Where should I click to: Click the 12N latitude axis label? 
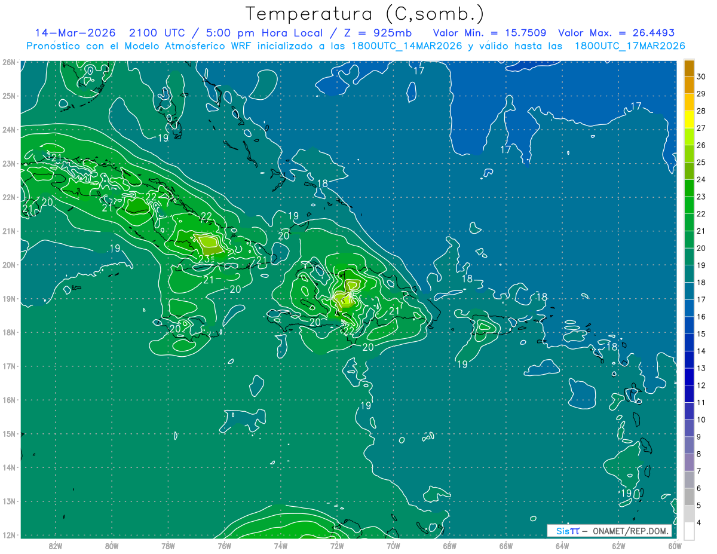pyautogui.click(x=9, y=535)
